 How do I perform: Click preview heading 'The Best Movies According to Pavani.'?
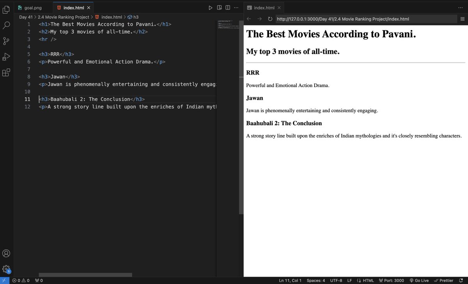[x=331, y=34]
